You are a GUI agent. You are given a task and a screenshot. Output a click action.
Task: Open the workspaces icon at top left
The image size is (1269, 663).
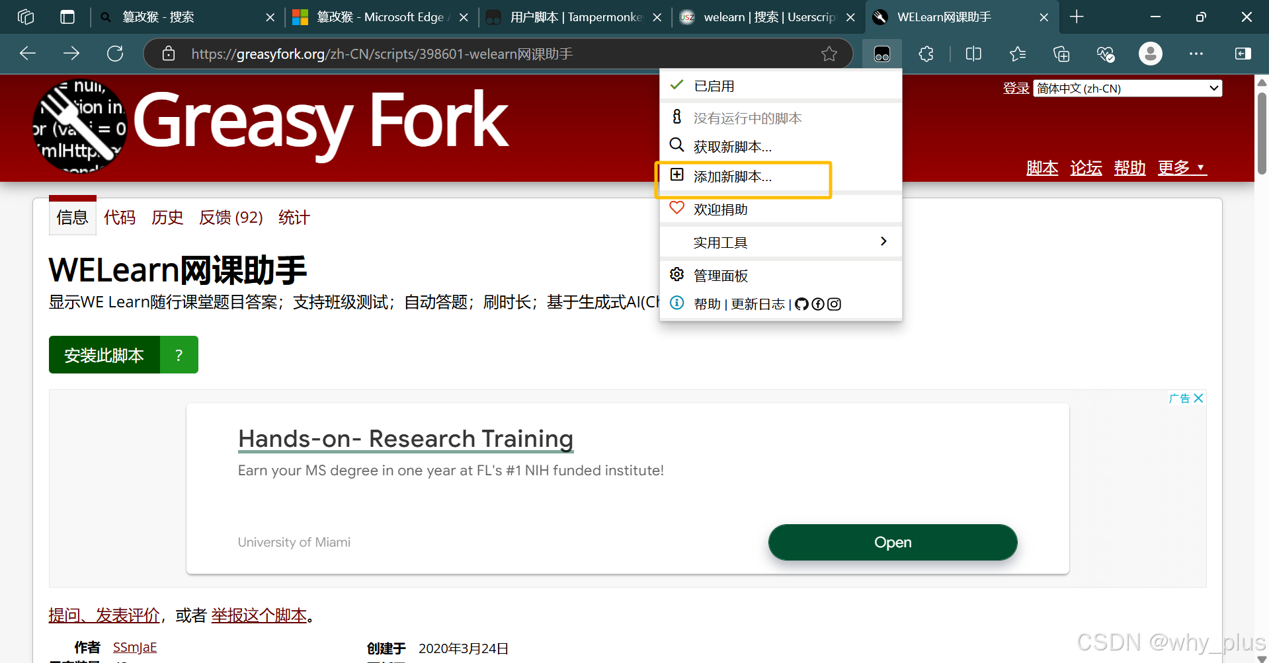26,17
